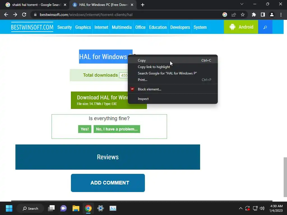Open the Education category
Viewport: 287px width, 215px height.
tap(158, 27)
